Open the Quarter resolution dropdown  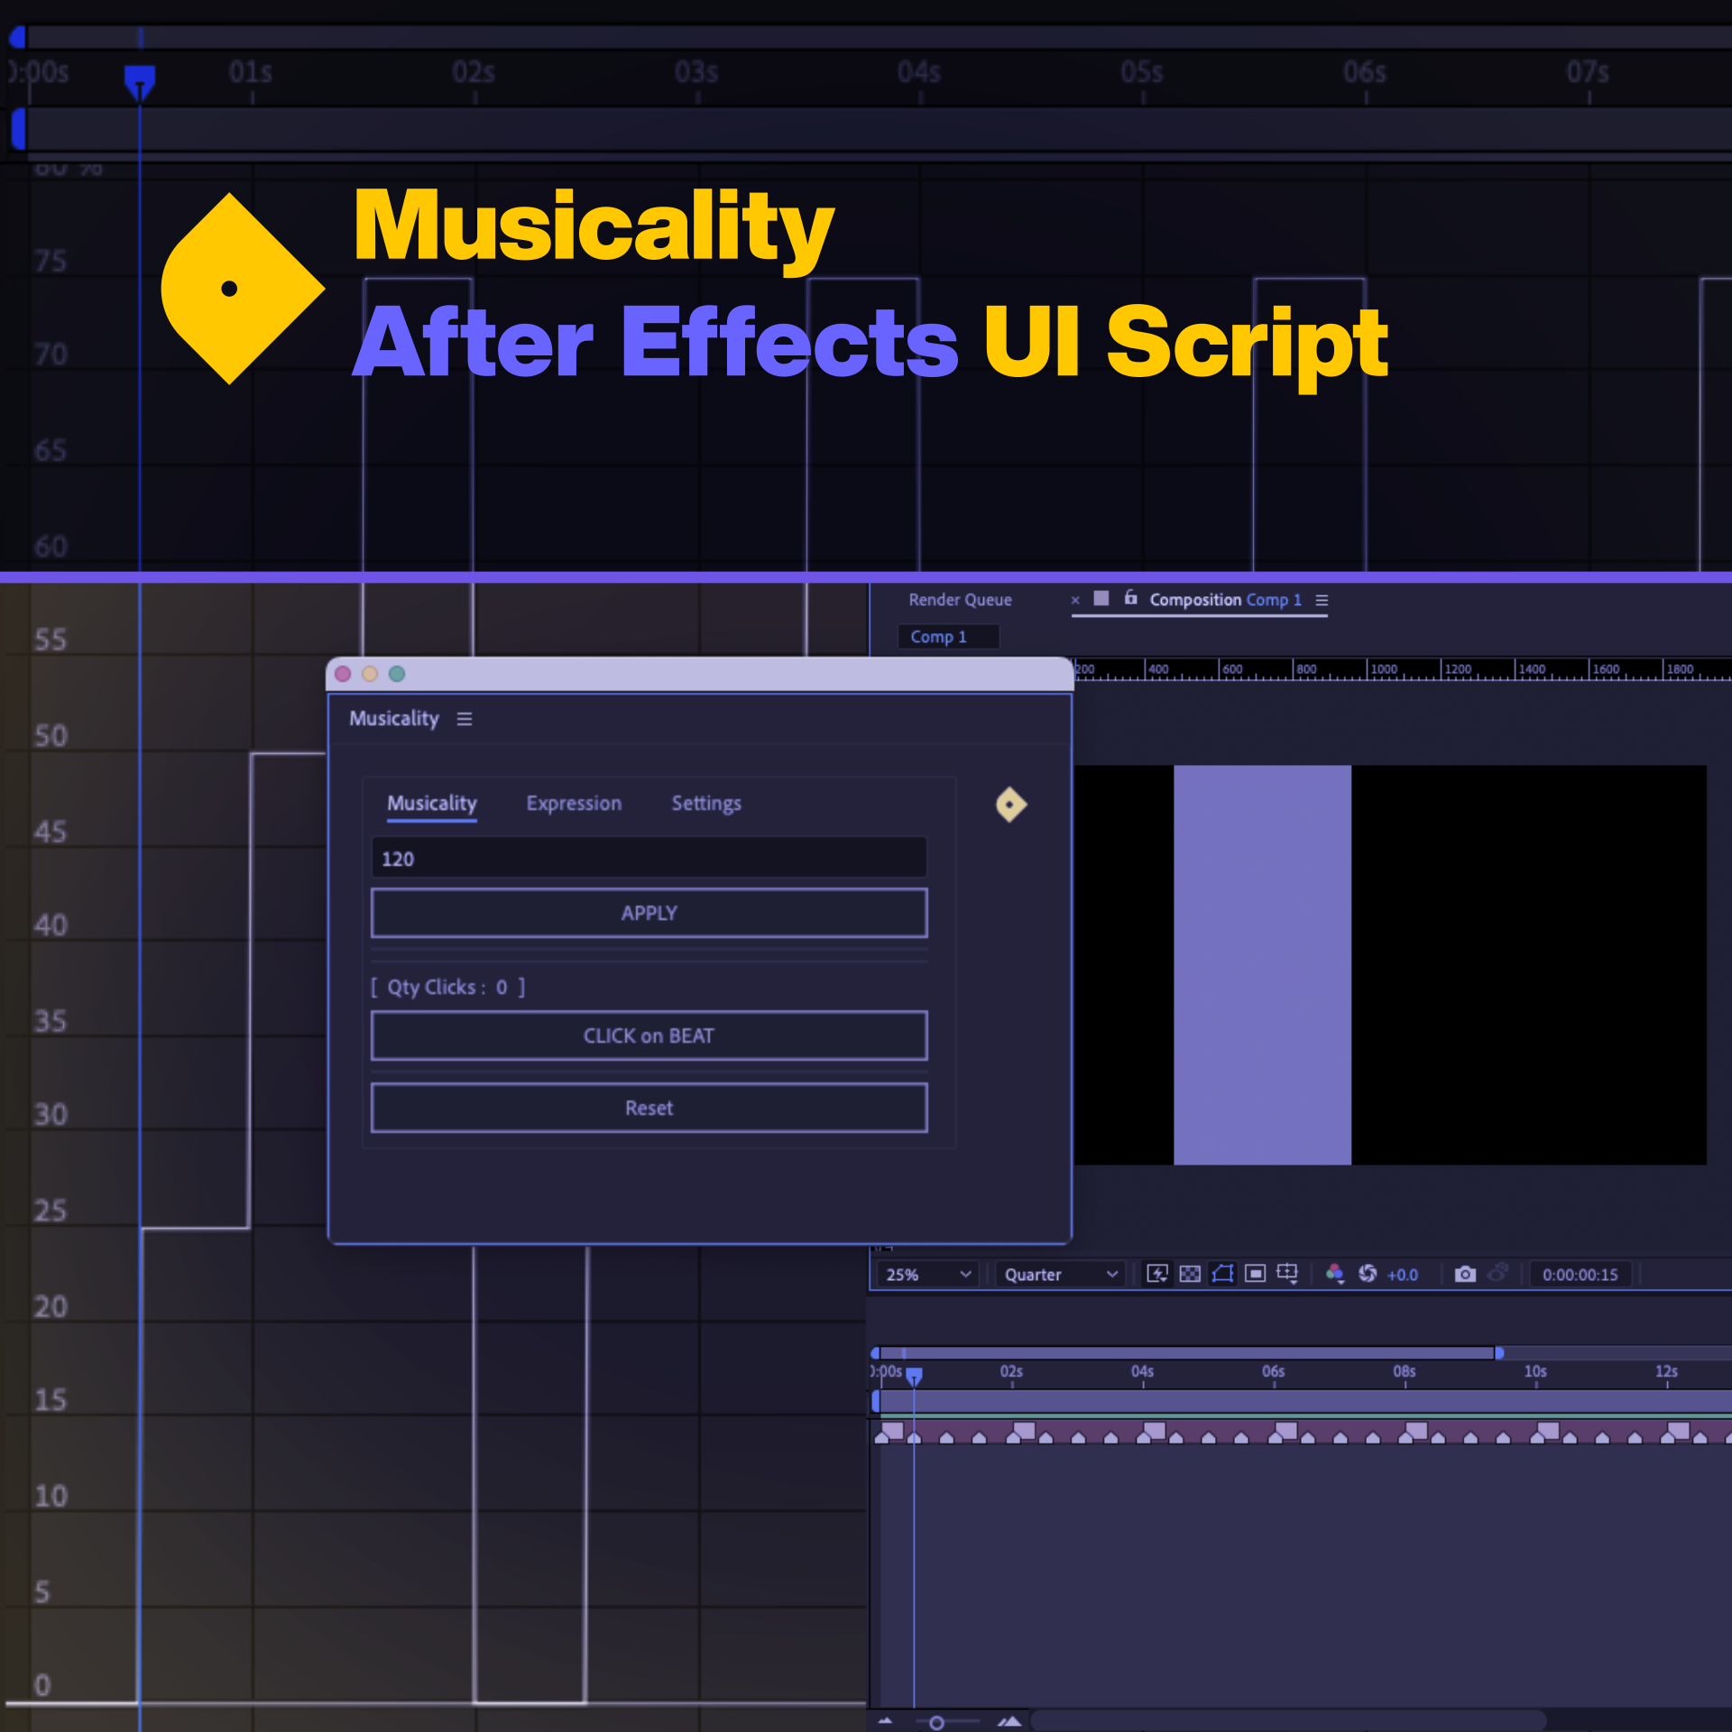[x=1060, y=1275]
